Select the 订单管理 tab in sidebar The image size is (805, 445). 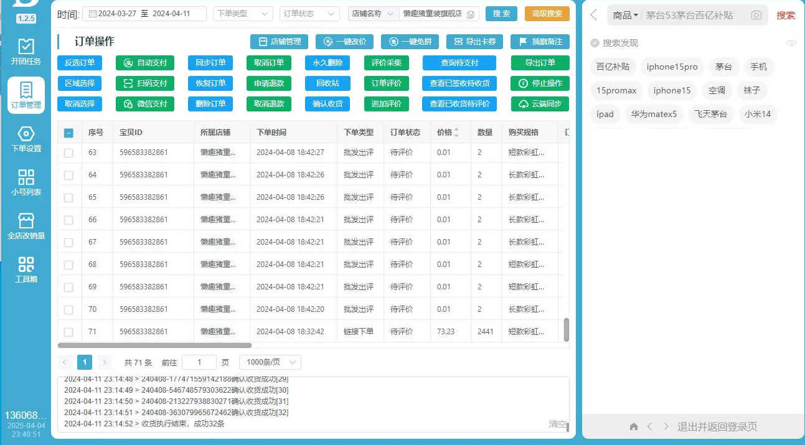point(26,95)
